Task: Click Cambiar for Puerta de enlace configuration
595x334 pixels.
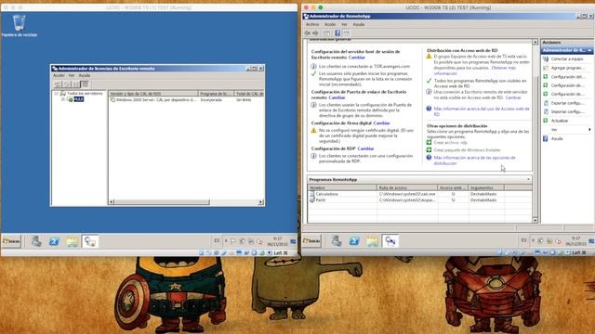Action: (x=337, y=97)
